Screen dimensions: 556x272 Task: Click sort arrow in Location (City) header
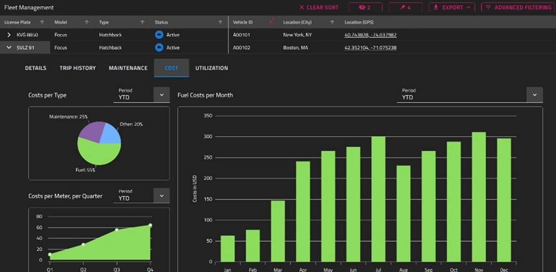click(x=333, y=22)
